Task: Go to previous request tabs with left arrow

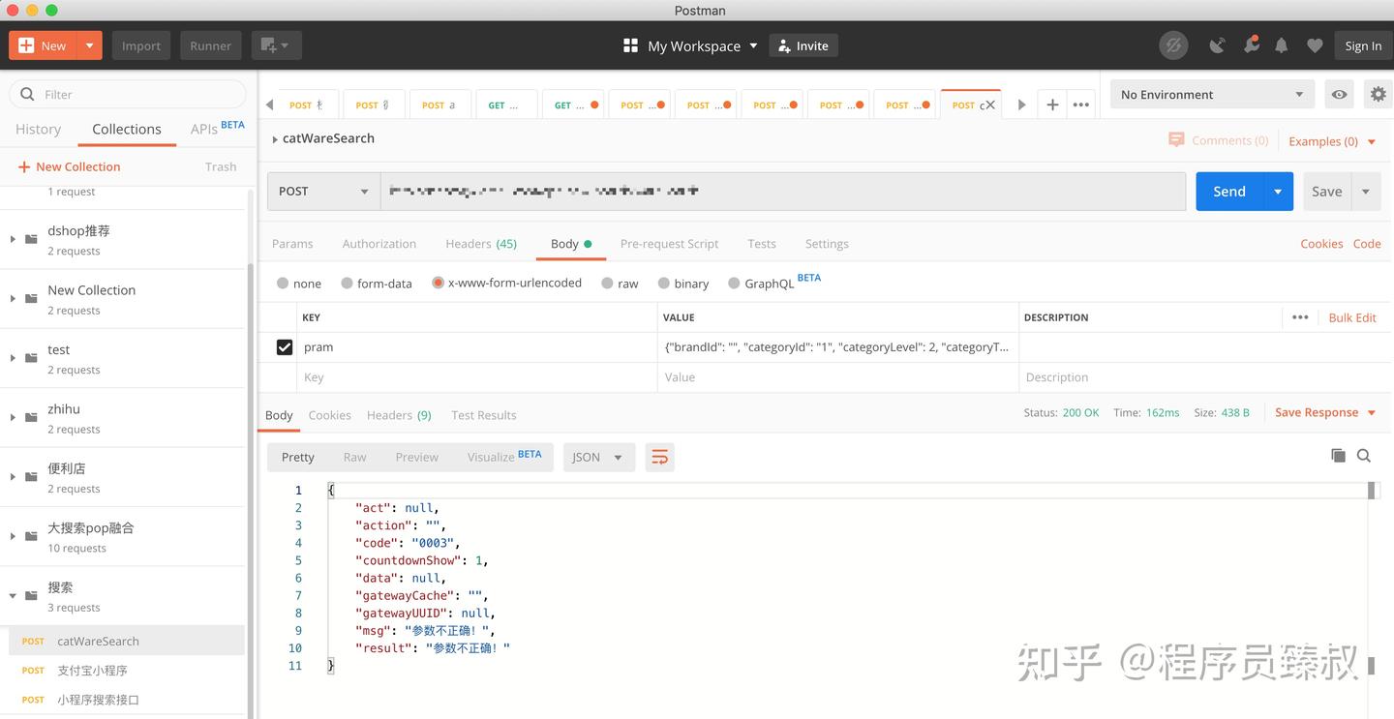Action: (x=269, y=105)
